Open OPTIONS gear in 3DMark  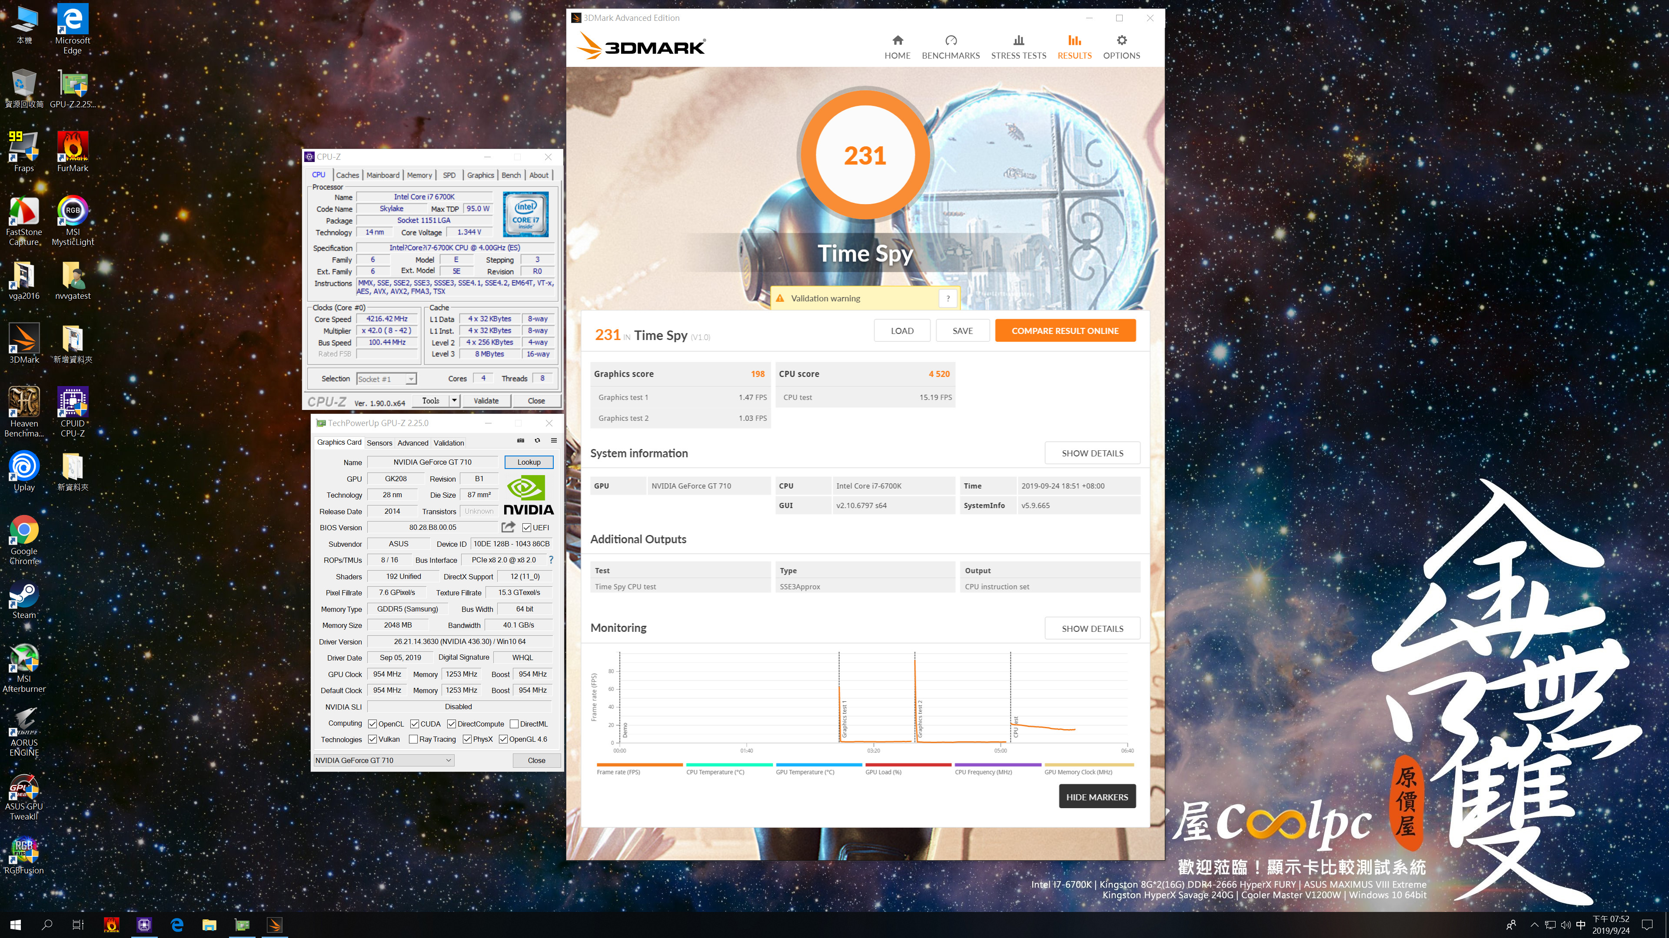(x=1121, y=47)
